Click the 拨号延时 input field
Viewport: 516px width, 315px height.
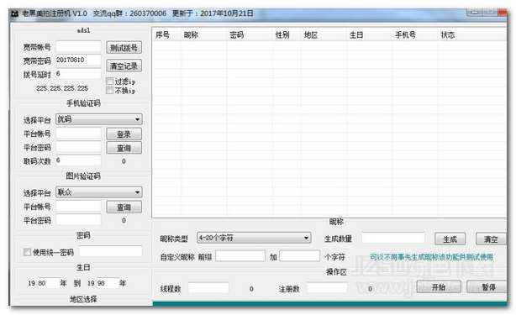coord(78,74)
